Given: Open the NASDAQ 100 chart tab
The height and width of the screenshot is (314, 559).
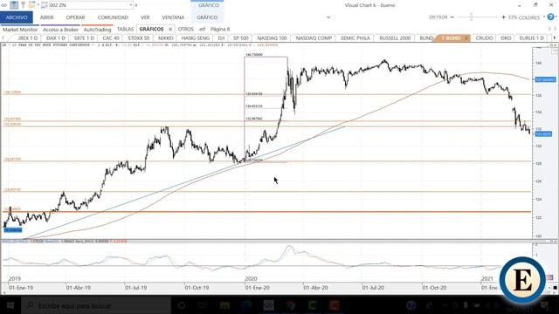Looking at the screenshot, I should [x=272, y=38].
